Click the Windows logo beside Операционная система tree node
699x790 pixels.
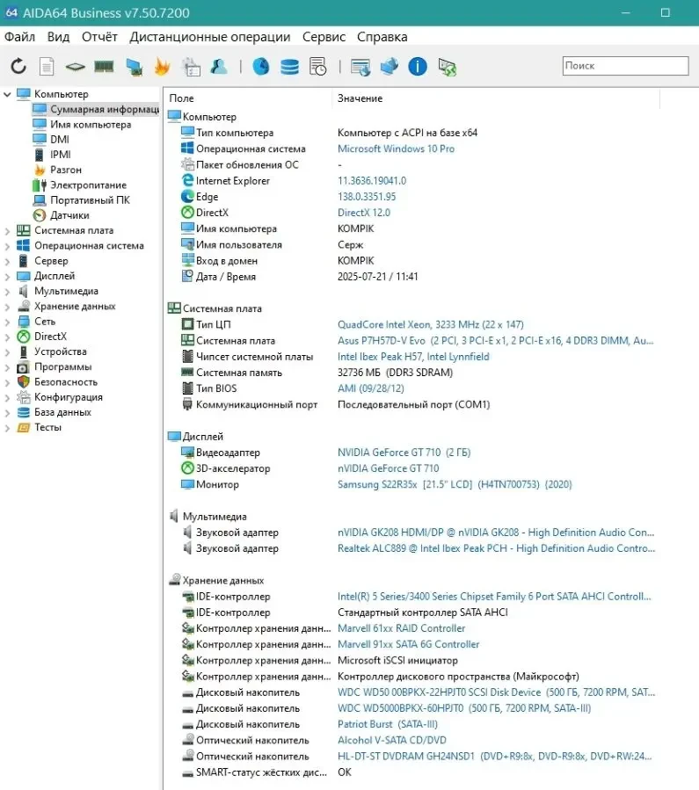pyautogui.click(x=23, y=245)
